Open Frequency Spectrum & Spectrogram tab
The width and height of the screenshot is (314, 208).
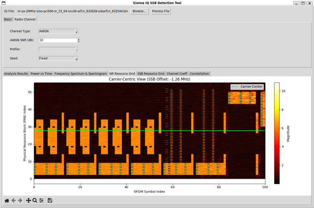pyautogui.click(x=80, y=74)
